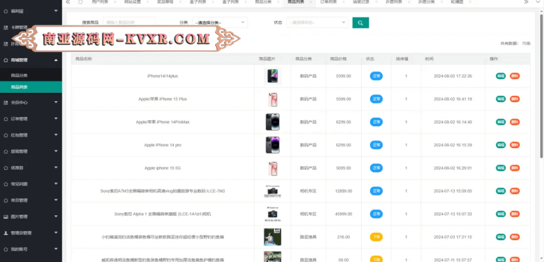
Task: Switch to the 订单列表 tab
Action: pyautogui.click(x=328, y=2)
